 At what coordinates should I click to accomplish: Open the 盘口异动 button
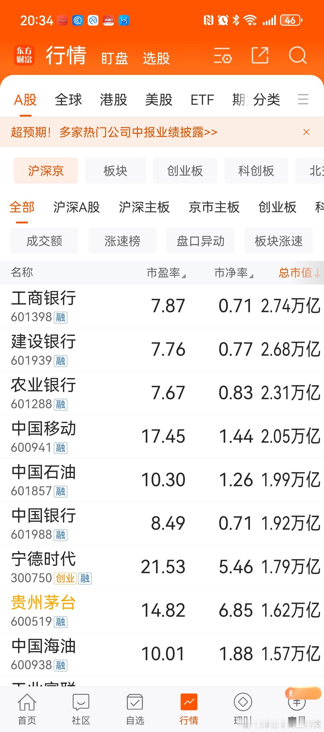point(201,241)
